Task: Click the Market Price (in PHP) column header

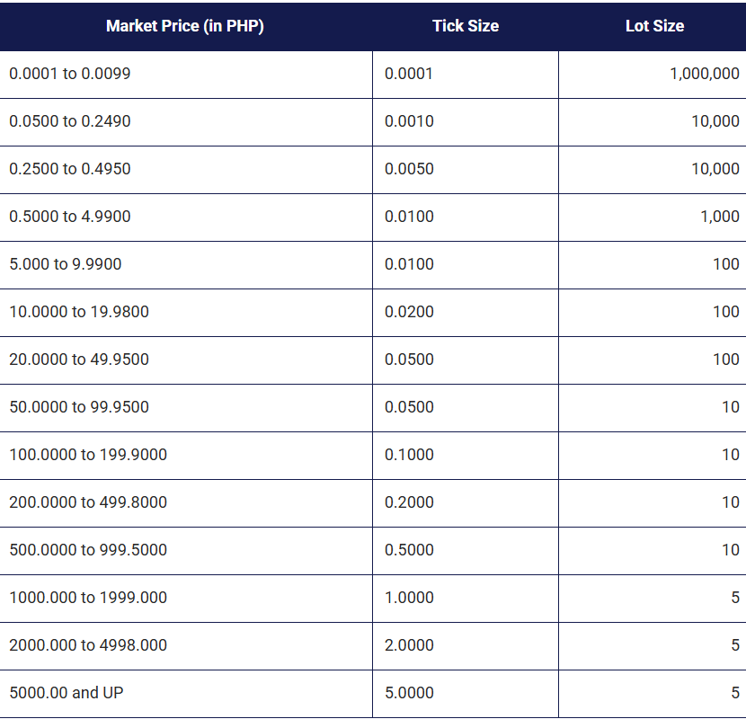Action: coord(185,26)
